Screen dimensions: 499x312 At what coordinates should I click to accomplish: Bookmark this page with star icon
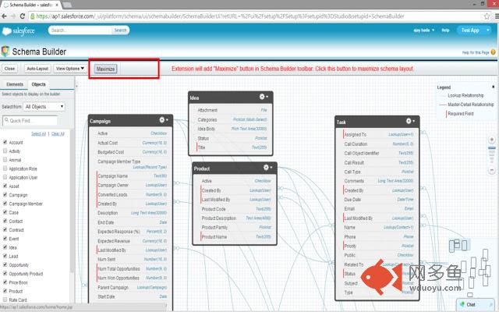click(x=487, y=16)
